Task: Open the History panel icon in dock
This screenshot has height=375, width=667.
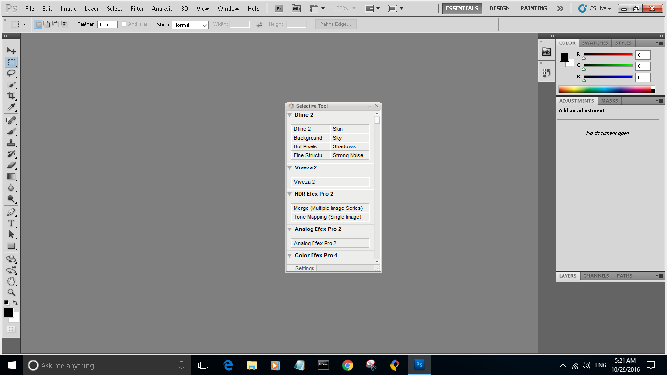Action: (547, 73)
